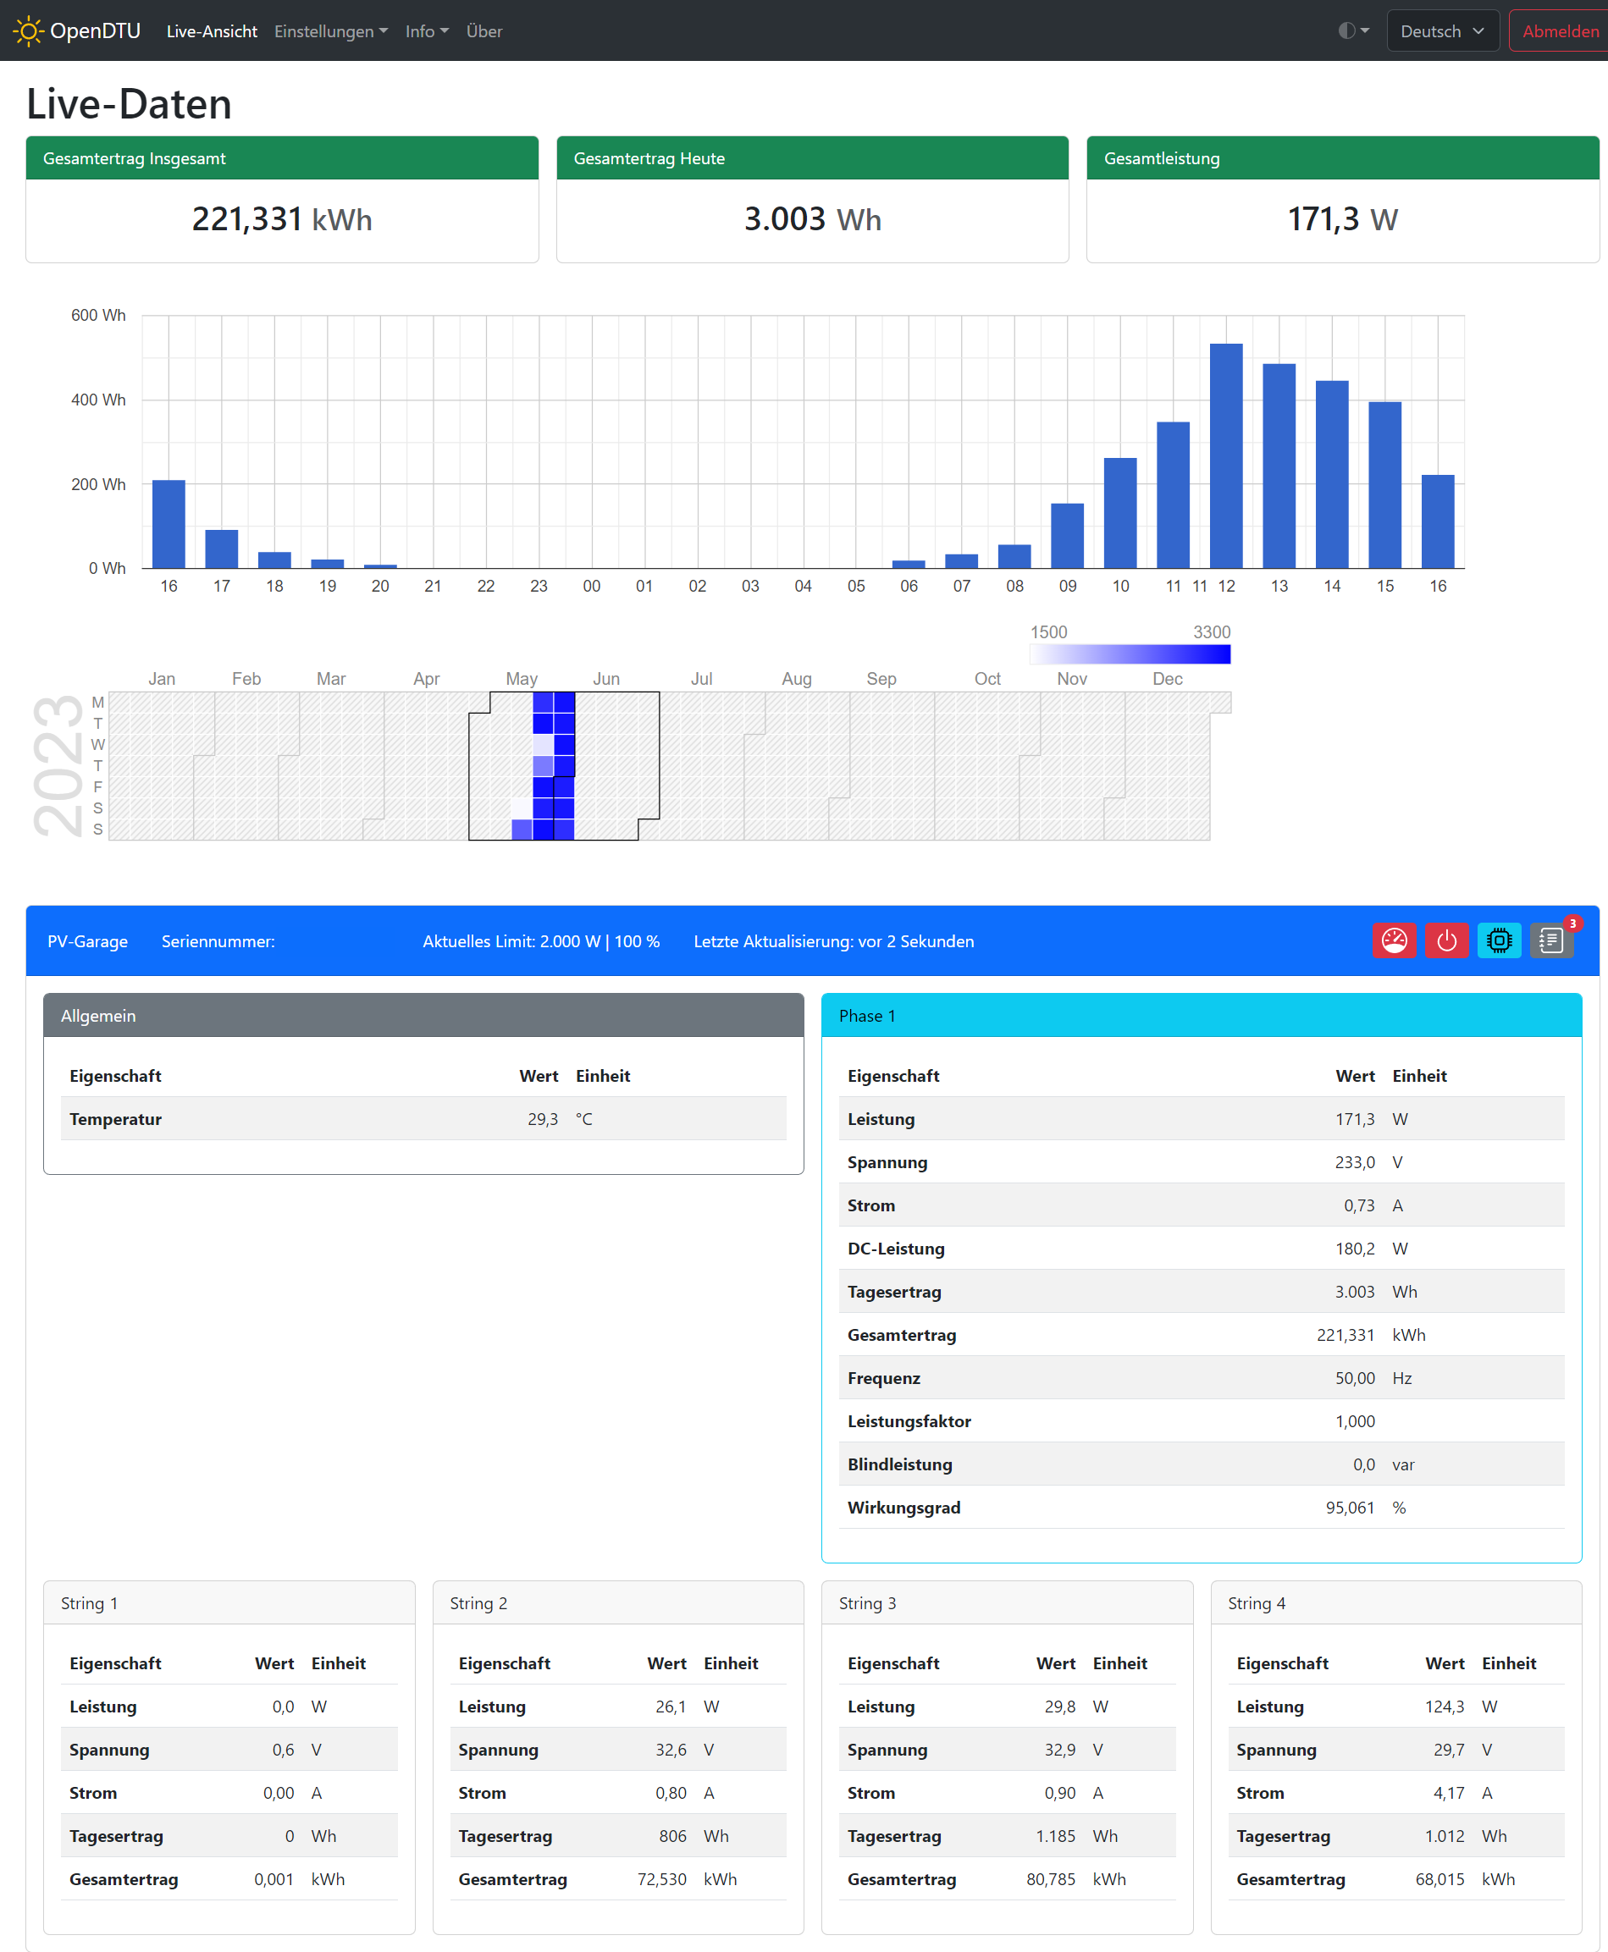Click the heatmap color gradient legend
Viewport: 1608px width, 1952px height.
click(x=1129, y=654)
